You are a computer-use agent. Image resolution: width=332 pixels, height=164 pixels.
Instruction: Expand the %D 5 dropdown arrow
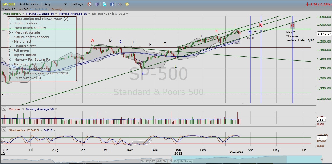point(54,130)
